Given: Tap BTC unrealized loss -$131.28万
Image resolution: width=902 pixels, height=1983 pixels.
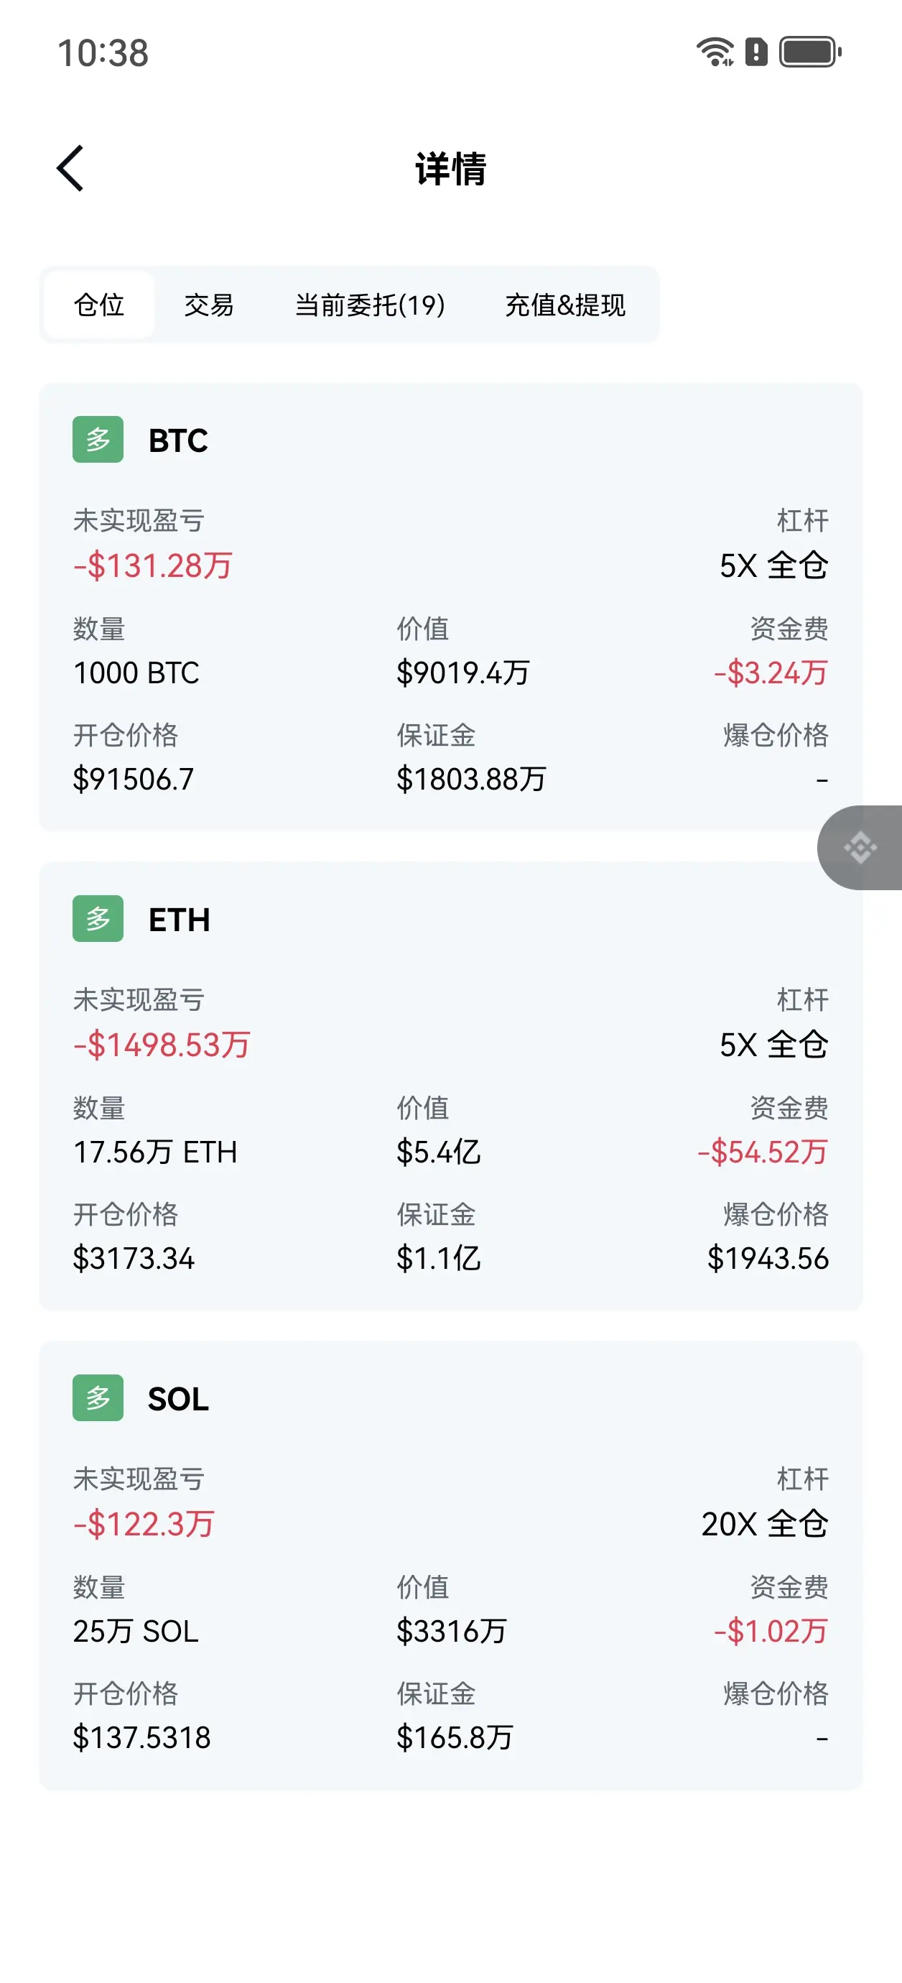Looking at the screenshot, I should pyautogui.click(x=152, y=566).
